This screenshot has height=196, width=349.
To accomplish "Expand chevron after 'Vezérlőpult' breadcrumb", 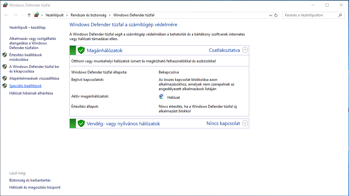I will (x=67, y=15).
